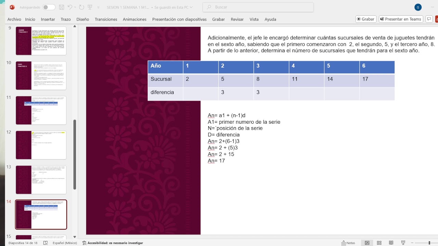Click the formula line 'An= a1 + (n-1)d'
Viewport: 438px width, 246px height.
[227, 115]
